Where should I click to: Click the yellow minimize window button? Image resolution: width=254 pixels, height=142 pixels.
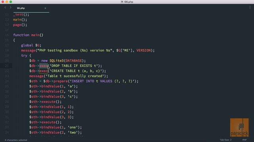[7, 2]
